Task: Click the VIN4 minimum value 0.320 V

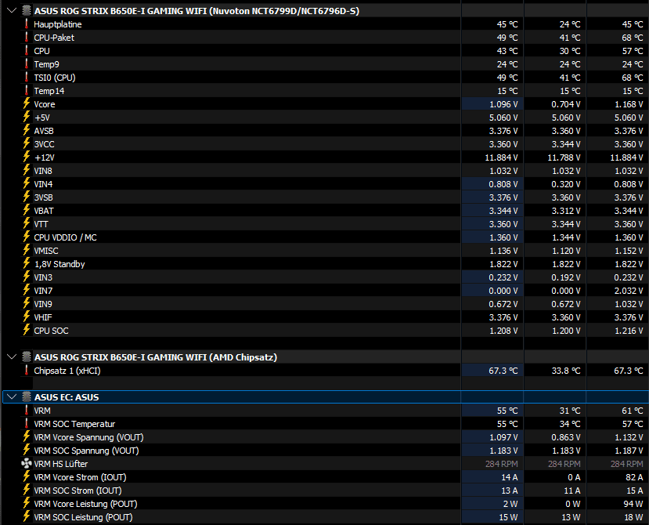Action: coord(566,184)
